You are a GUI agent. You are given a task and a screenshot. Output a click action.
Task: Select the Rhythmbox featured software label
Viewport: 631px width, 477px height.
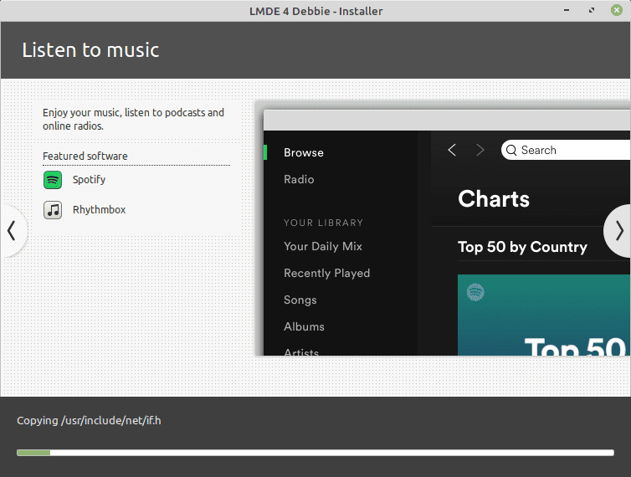[99, 210]
